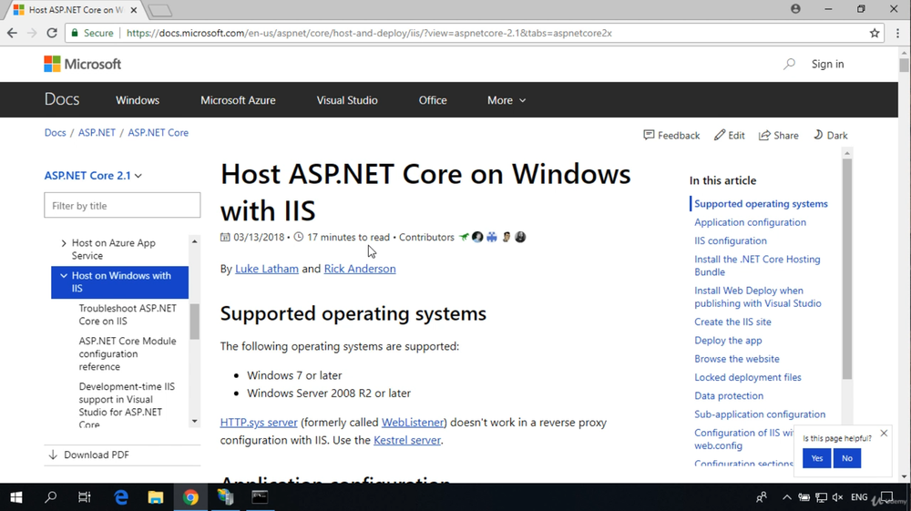Open the Share options
Viewport: 911px width, 511px height.
pos(779,136)
